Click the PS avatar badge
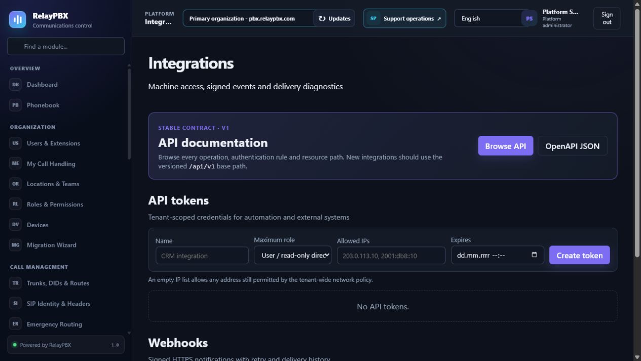This screenshot has height=361, width=641. (x=529, y=18)
